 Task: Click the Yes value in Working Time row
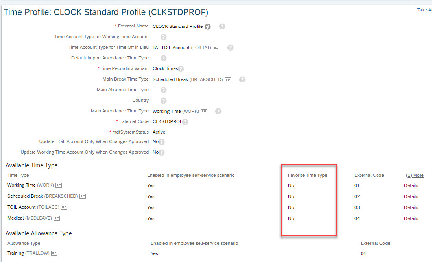[151, 185]
